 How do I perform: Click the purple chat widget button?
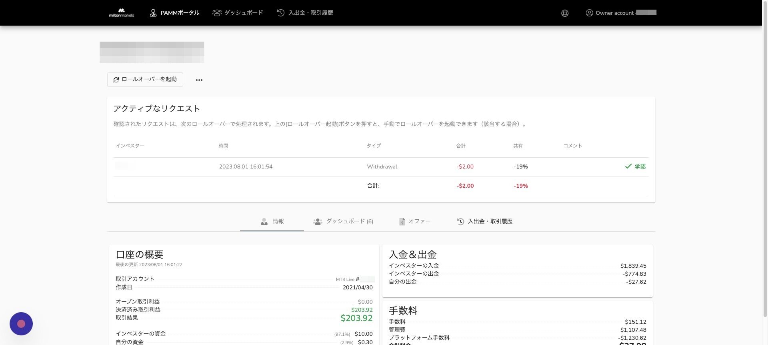[21, 324]
